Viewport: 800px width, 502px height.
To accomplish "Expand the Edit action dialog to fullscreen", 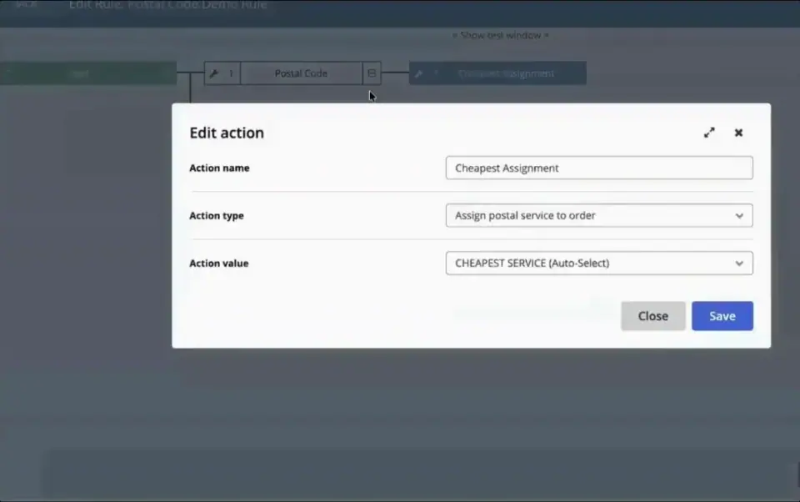I will (709, 133).
